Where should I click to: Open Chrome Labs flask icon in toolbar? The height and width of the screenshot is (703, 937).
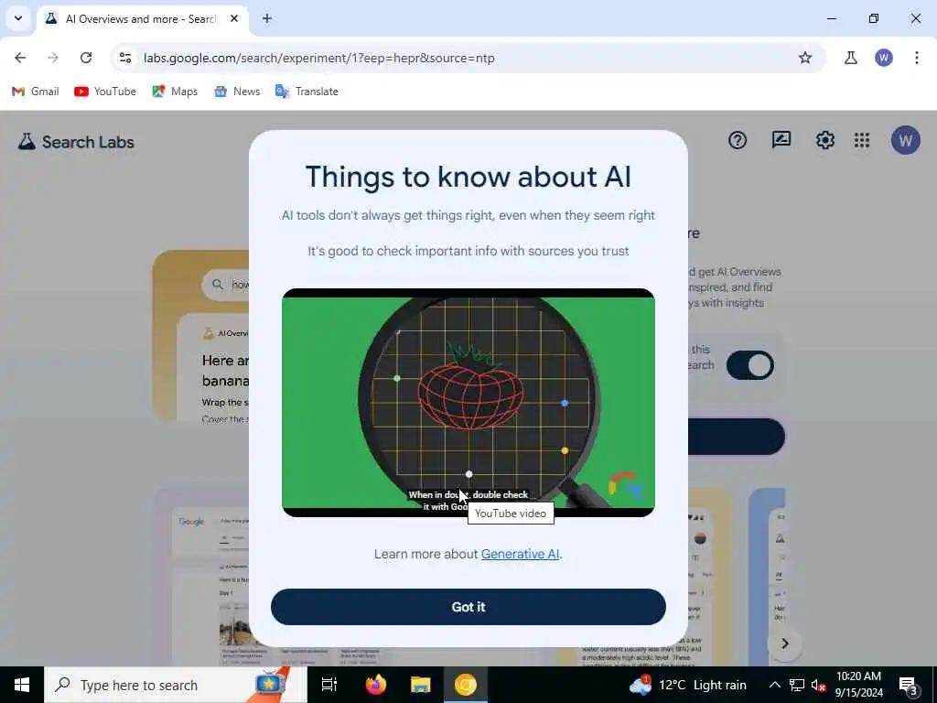coord(850,58)
